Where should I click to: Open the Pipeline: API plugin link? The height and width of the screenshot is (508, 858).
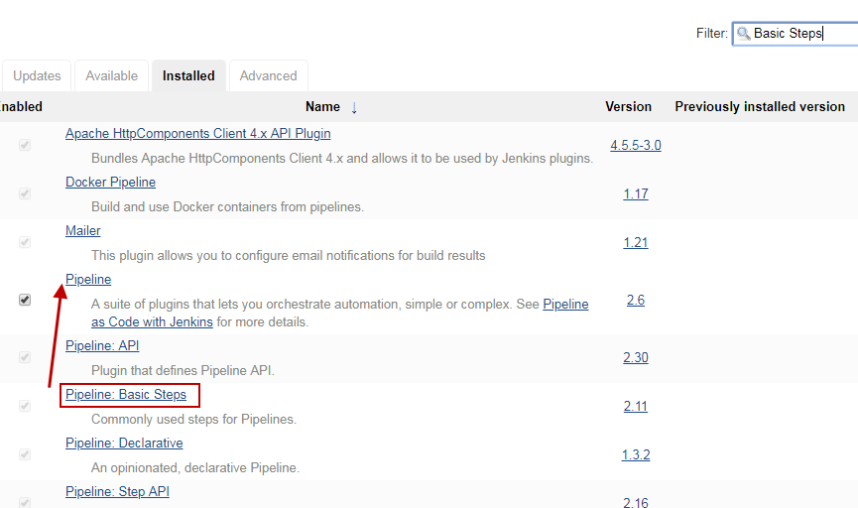tap(102, 346)
